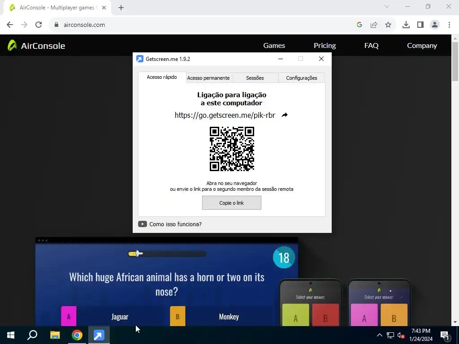Minimize the Getscreen.me window
Image resolution: width=459 pixels, height=344 pixels.
click(281, 59)
